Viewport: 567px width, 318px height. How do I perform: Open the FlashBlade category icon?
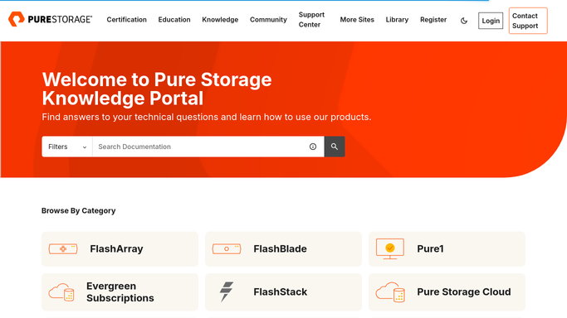[227, 248]
